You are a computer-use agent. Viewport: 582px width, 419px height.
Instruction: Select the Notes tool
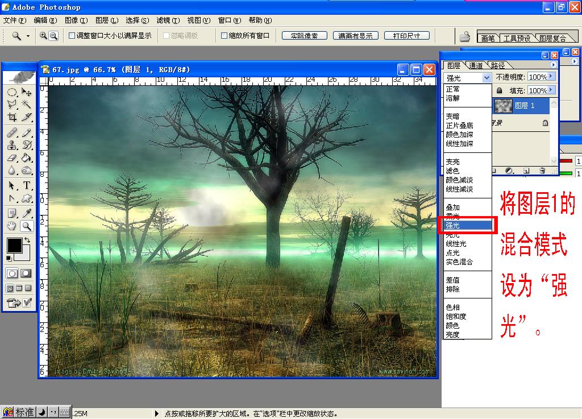tap(12, 213)
